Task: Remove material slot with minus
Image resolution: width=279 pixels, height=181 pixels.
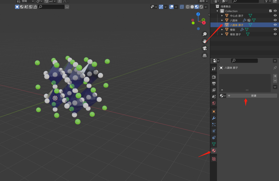Action: point(275,81)
